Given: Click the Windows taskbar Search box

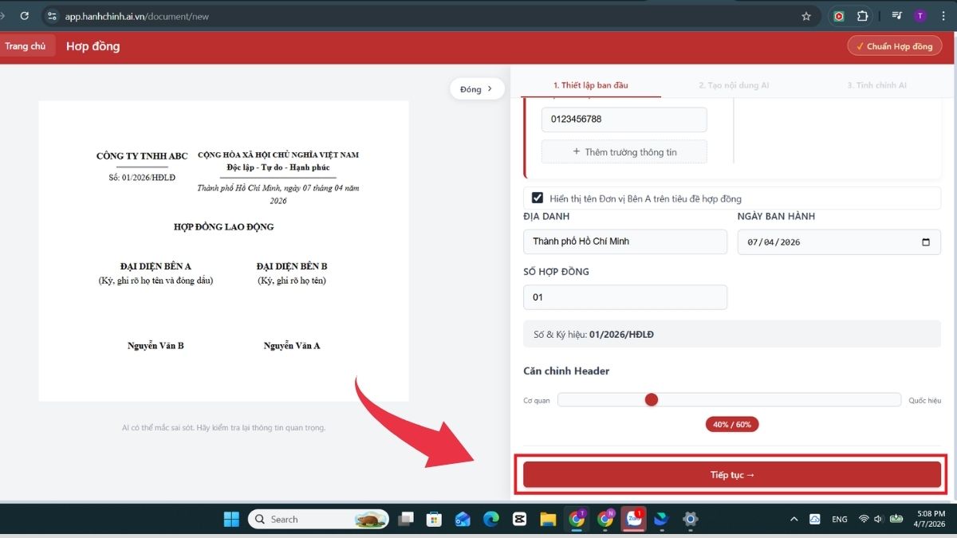Looking at the screenshot, I should (x=318, y=519).
